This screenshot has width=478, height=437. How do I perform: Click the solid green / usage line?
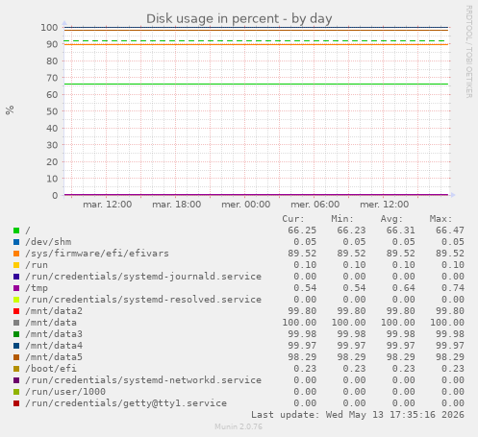pyautogui.click(x=256, y=85)
